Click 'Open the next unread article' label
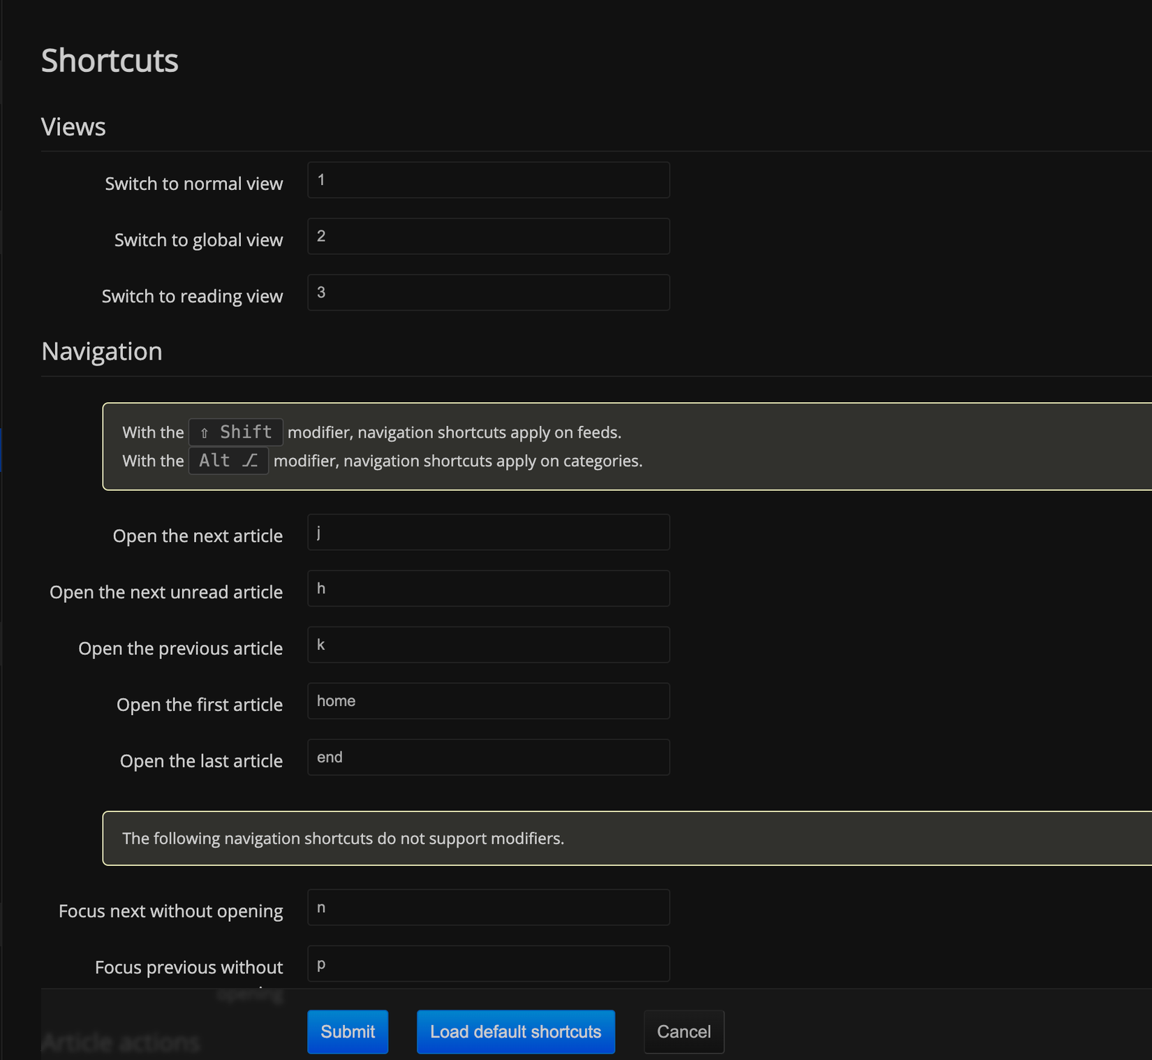The image size is (1152, 1060). click(166, 592)
